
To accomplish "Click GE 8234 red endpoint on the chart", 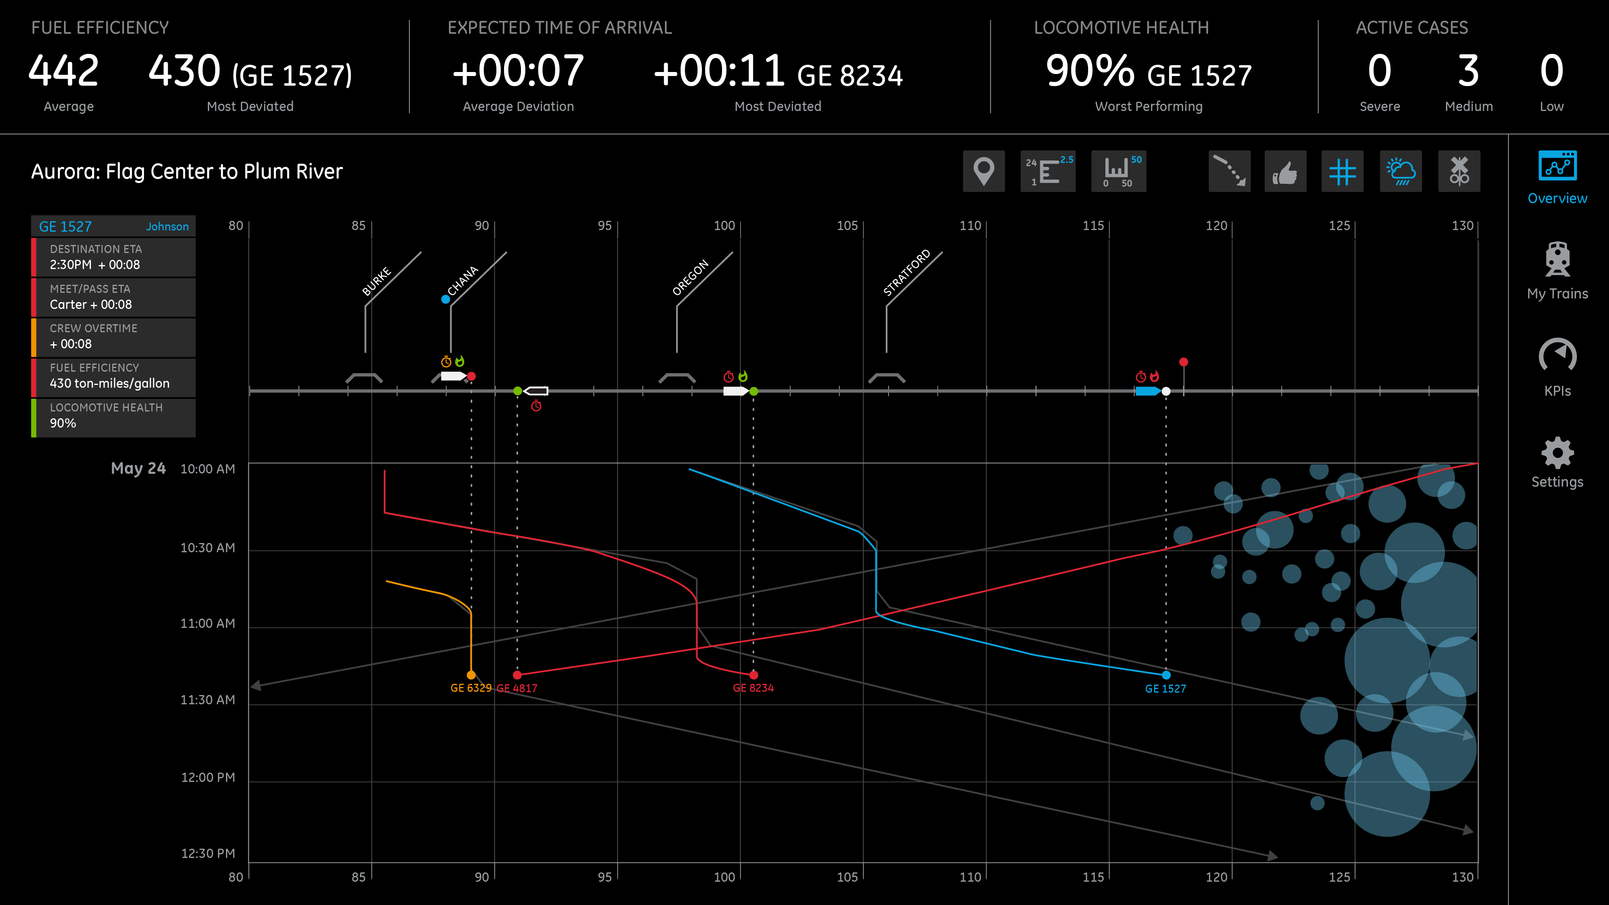I will 753,675.
